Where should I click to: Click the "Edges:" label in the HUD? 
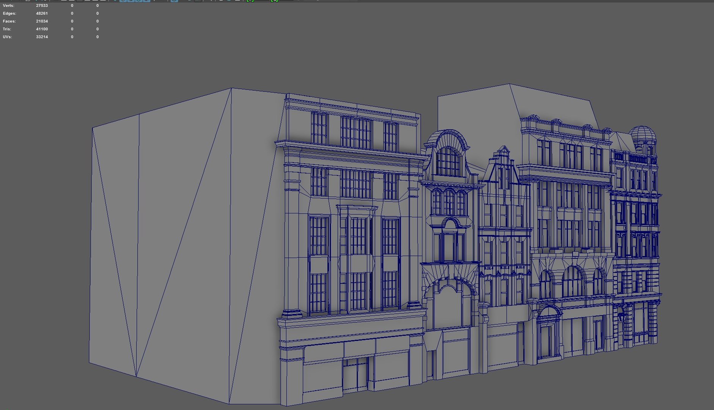pyautogui.click(x=9, y=13)
